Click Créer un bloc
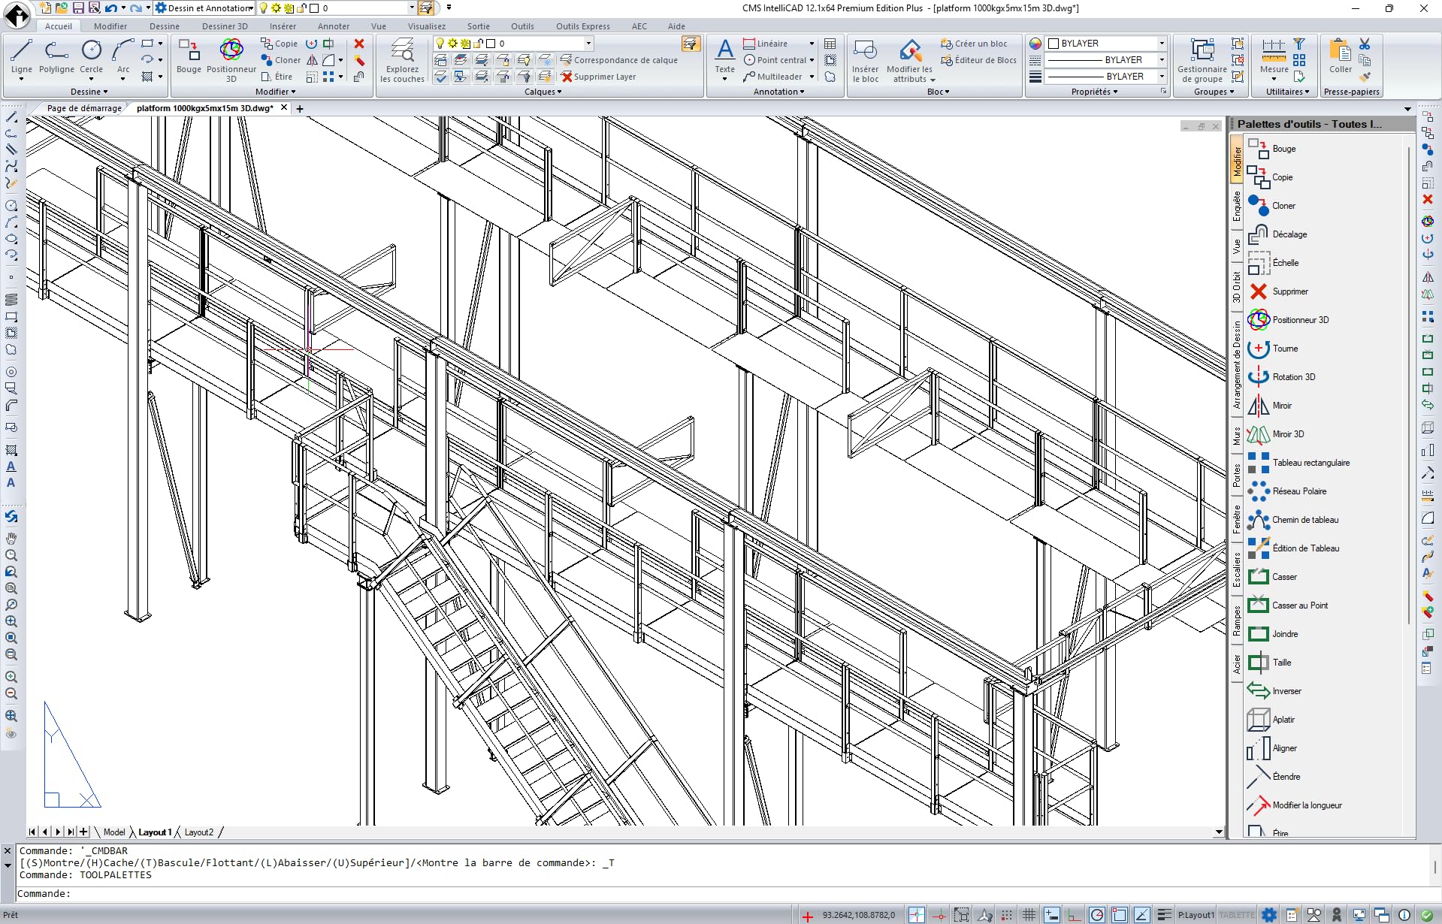1442x924 pixels. (x=974, y=44)
